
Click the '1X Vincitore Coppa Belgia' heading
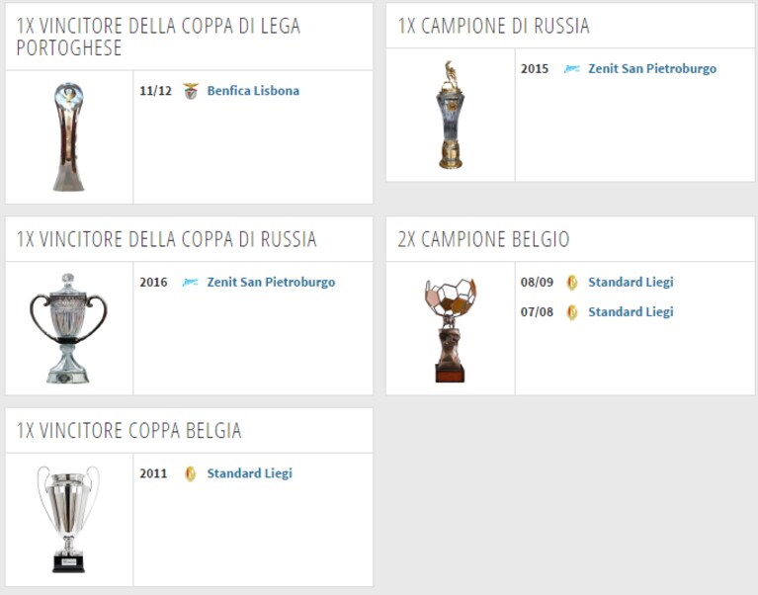tap(129, 430)
